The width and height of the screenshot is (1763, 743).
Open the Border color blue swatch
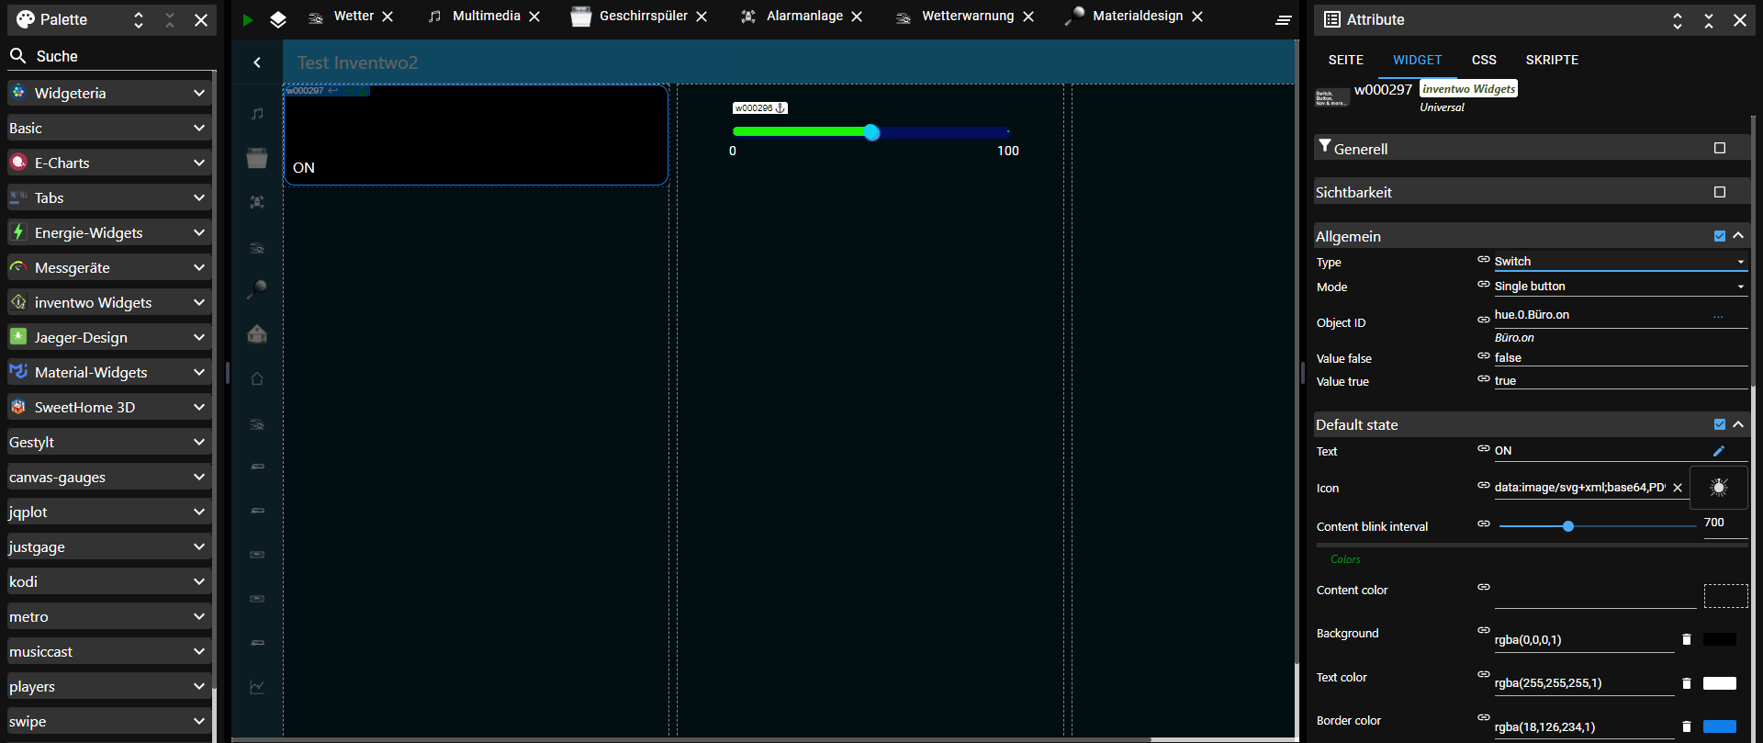click(x=1720, y=726)
